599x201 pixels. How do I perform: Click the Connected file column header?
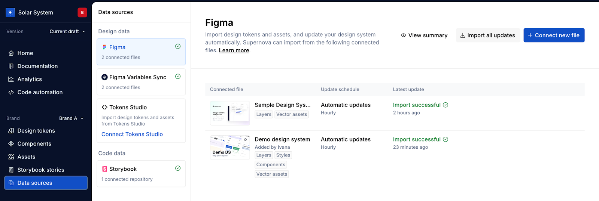[226, 90]
